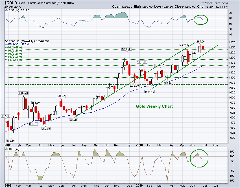
Task: Click the green circle on the CCI panel
Action: point(200,158)
